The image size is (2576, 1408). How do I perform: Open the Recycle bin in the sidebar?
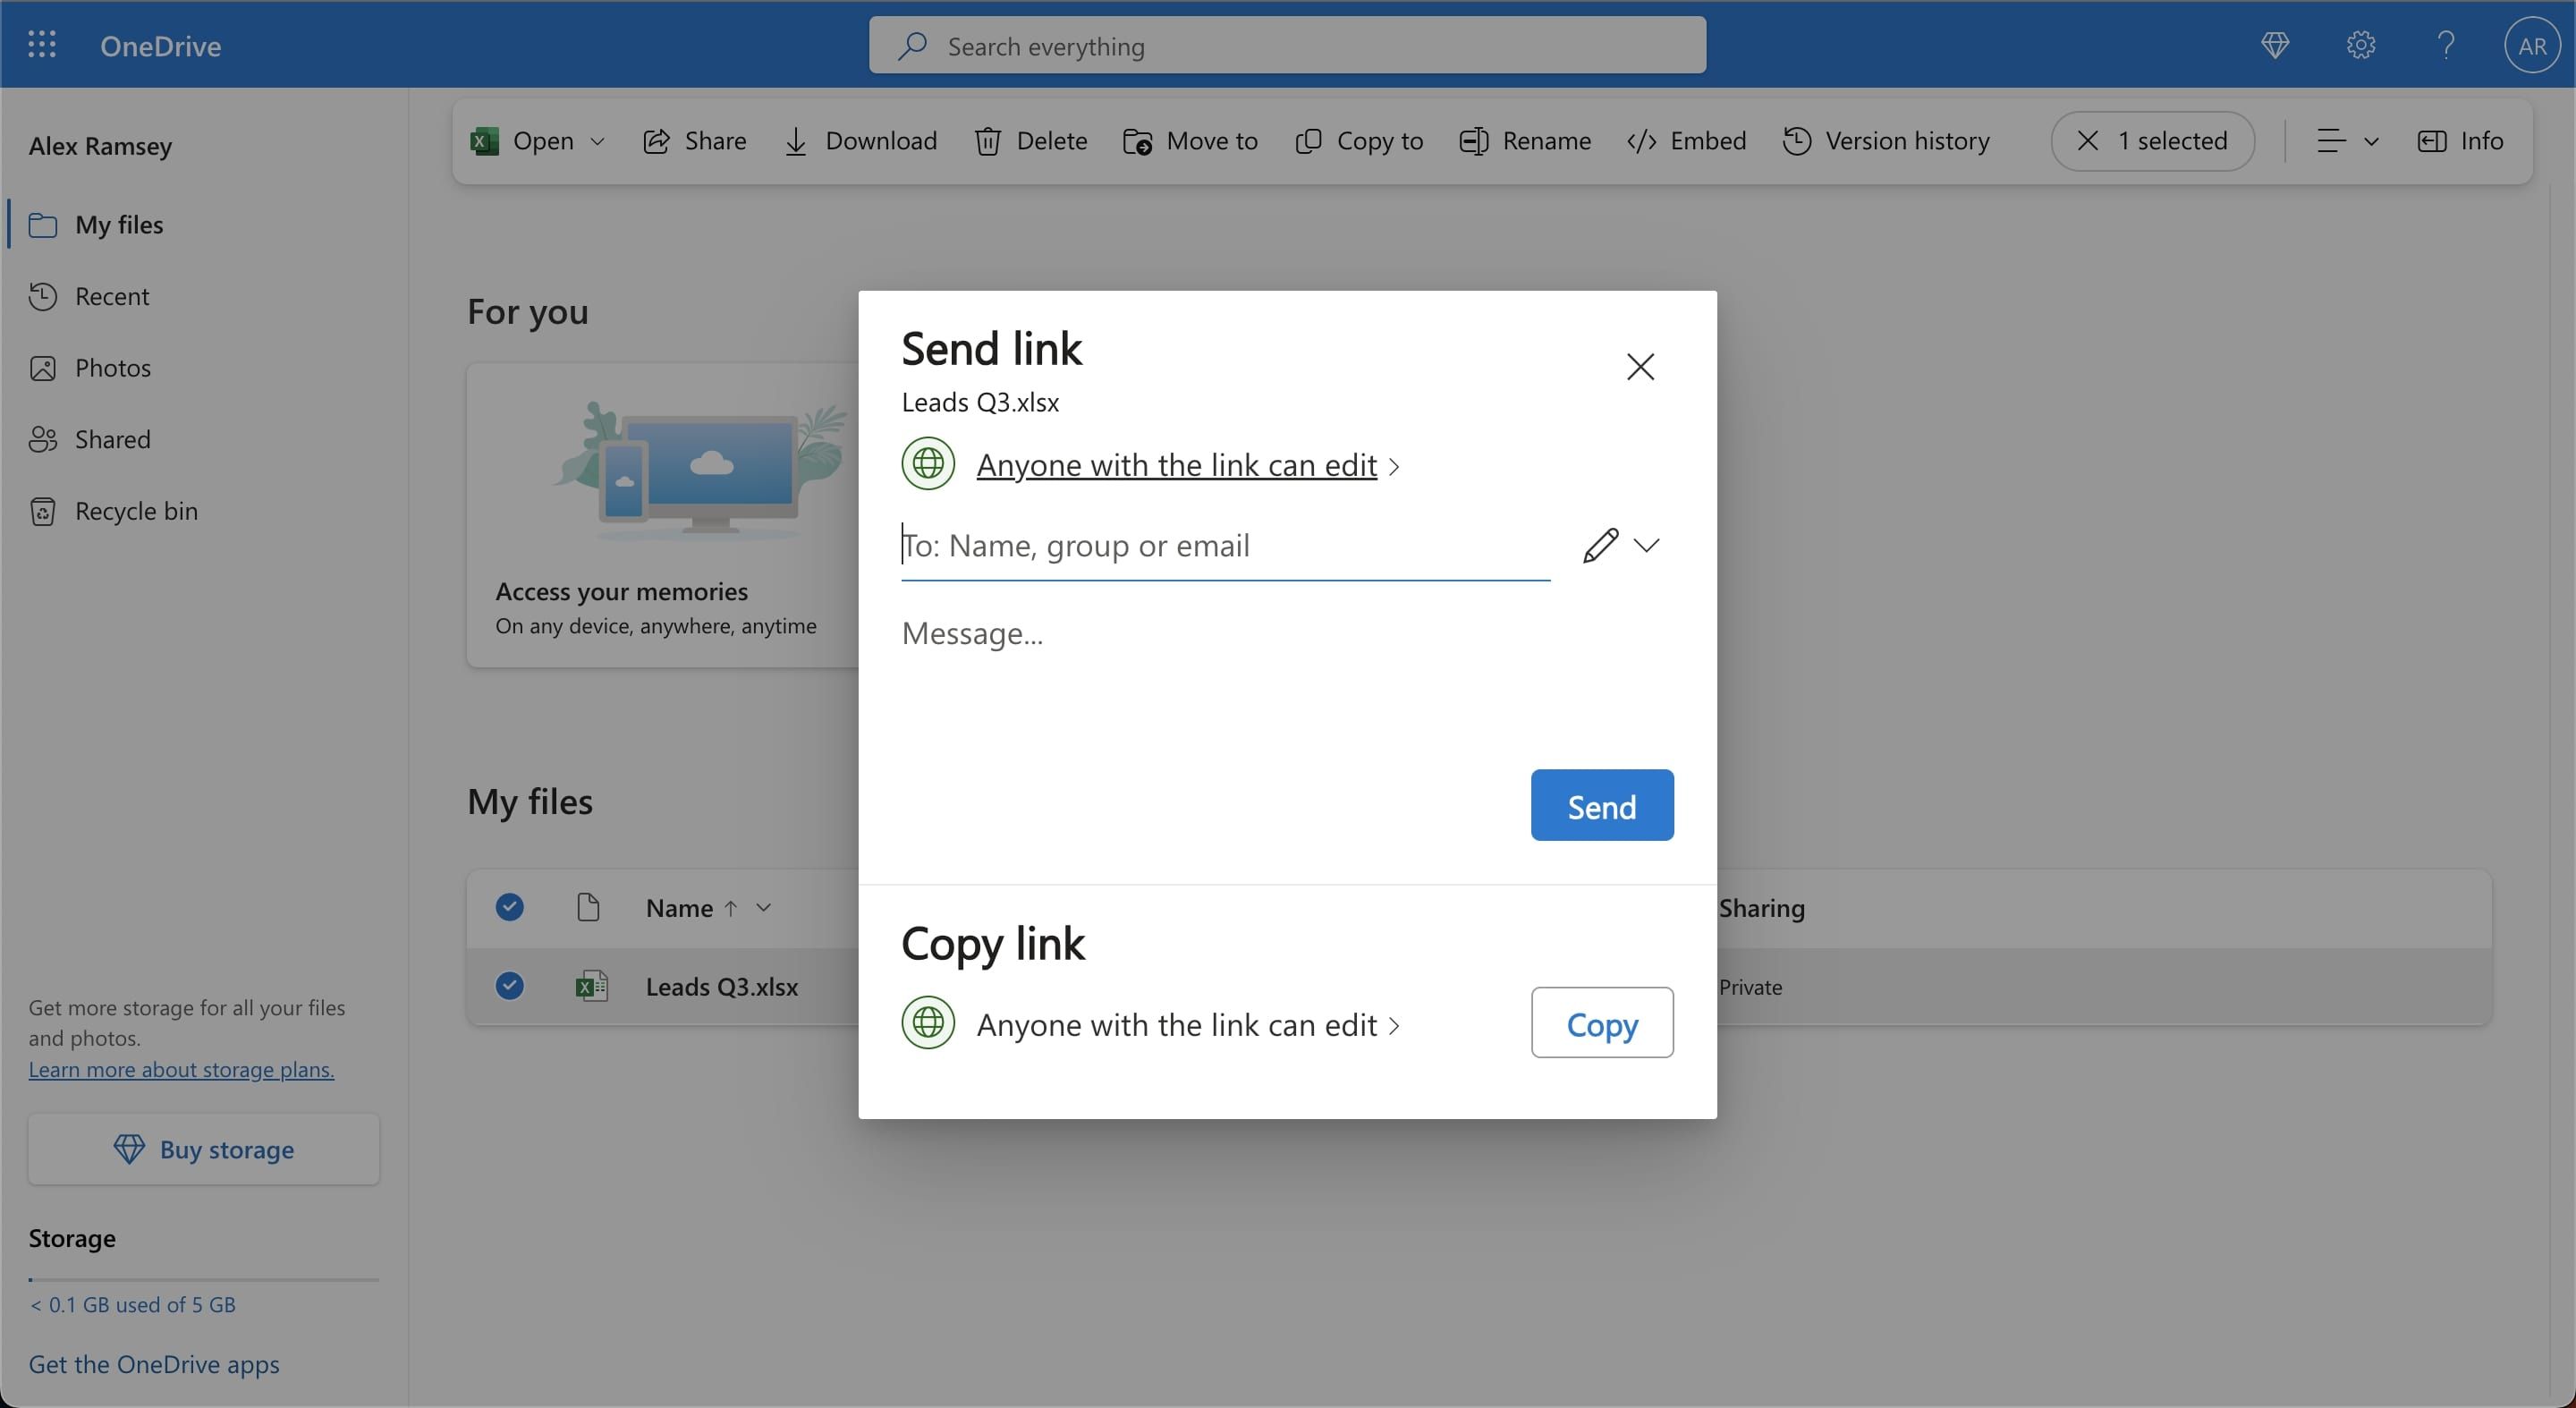[x=135, y=510]
